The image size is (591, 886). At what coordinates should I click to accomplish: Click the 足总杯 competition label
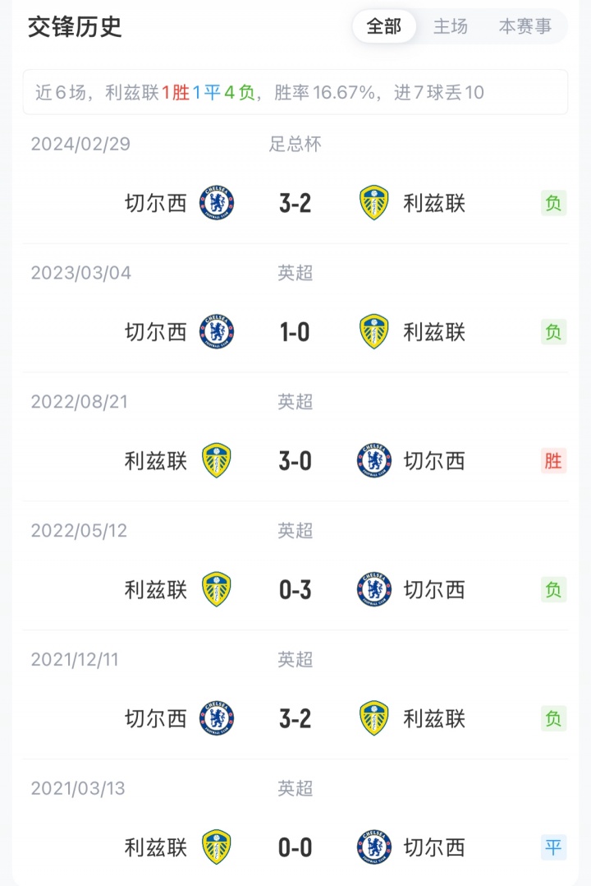[x=295, y=145]
